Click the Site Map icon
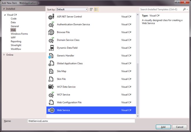The width and height of the screenshot is (191, 132). (51, 71)
